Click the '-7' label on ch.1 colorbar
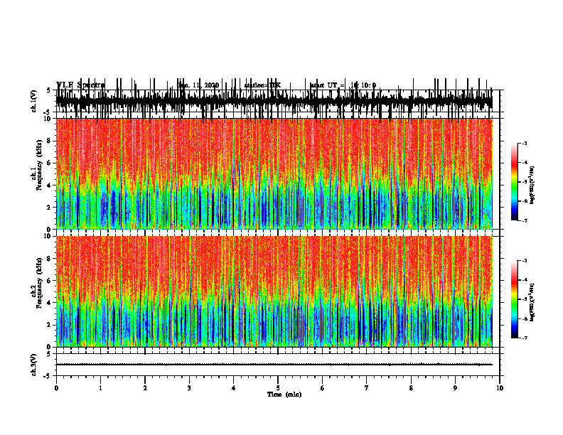The width and height of the screenshot is (563, 435). (x=525, y=220)
